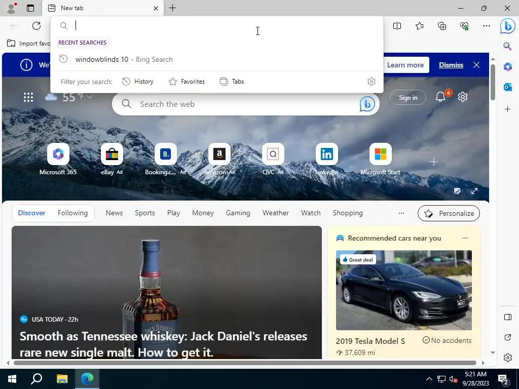Toggle the split screen icon
Image resolution: width=519 pixels, height=389 pixels.
(x=397, y=26)
